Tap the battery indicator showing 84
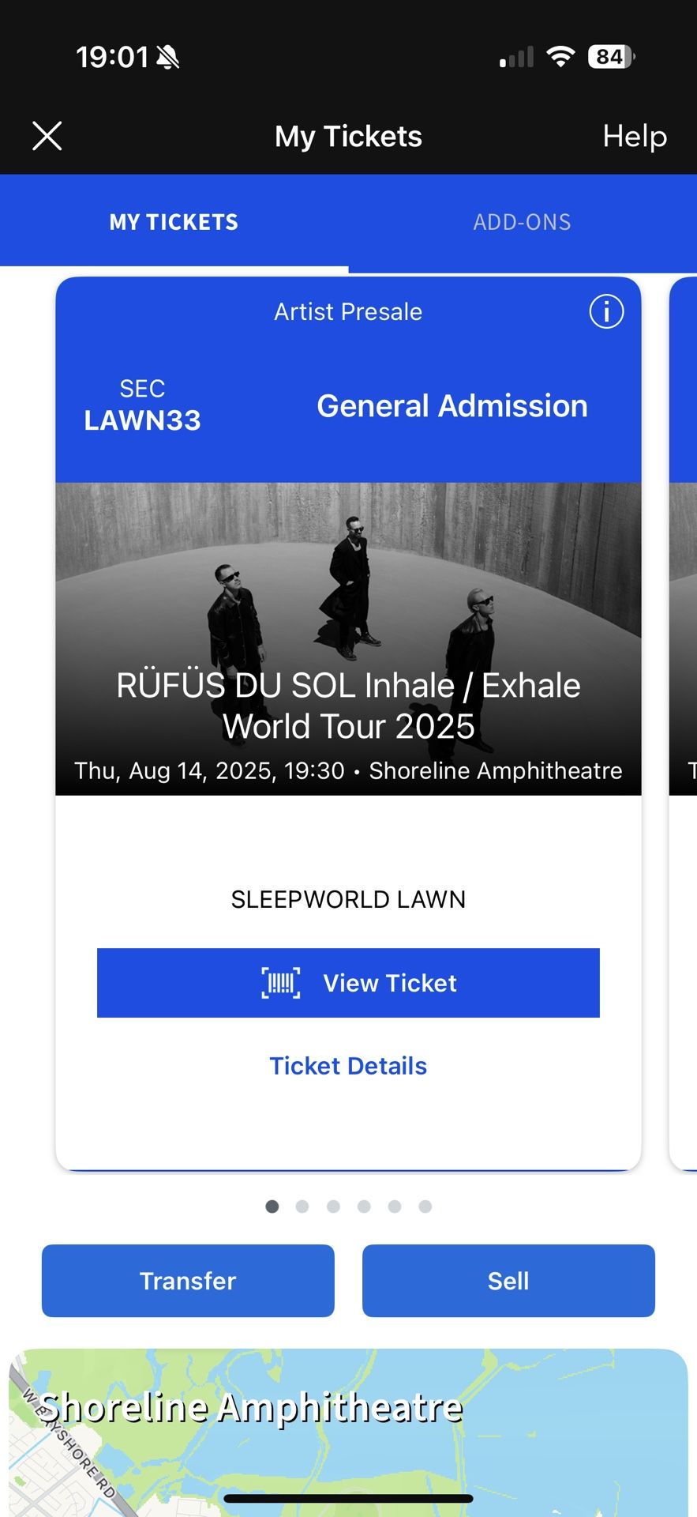 coord(609,56)
